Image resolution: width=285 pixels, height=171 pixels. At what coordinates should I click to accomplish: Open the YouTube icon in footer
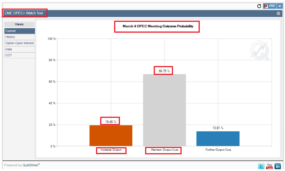point(269,166)
